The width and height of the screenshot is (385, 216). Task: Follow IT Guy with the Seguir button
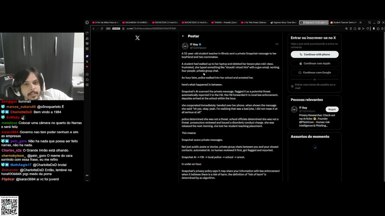332,109
